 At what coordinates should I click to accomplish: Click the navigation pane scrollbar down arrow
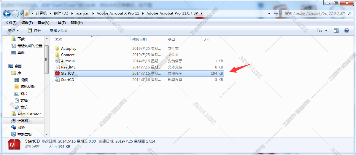(46, 134)
